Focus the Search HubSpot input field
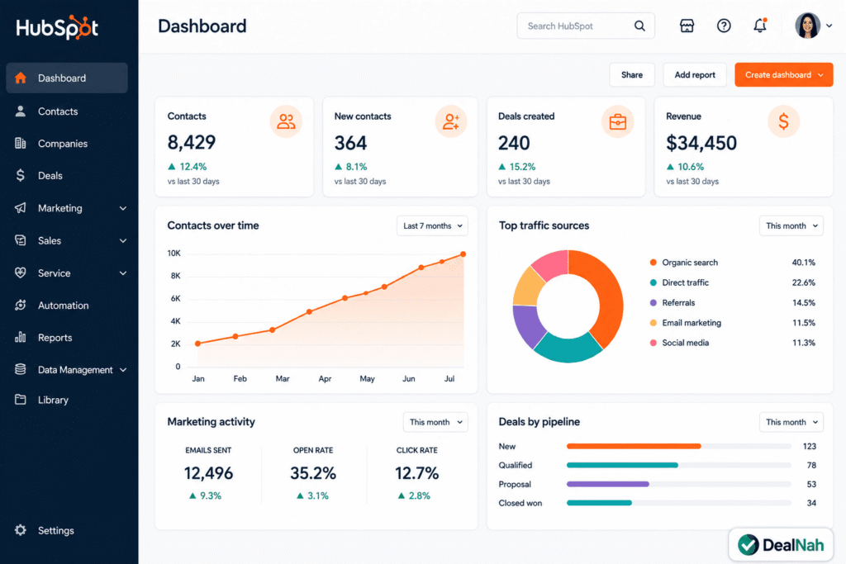 point(586,26)
